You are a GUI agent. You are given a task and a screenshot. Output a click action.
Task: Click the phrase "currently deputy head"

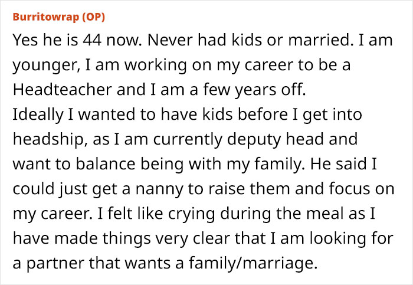(238, 140)
